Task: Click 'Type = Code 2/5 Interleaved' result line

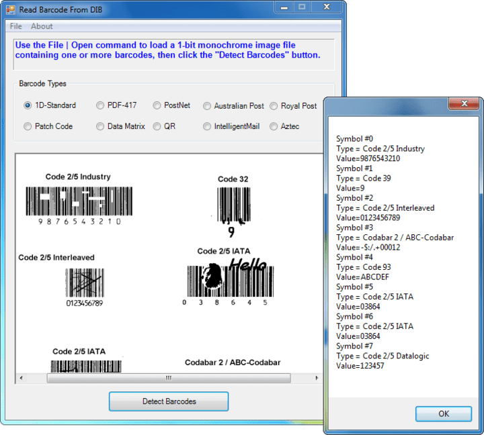Action: [x=385, y=208]
